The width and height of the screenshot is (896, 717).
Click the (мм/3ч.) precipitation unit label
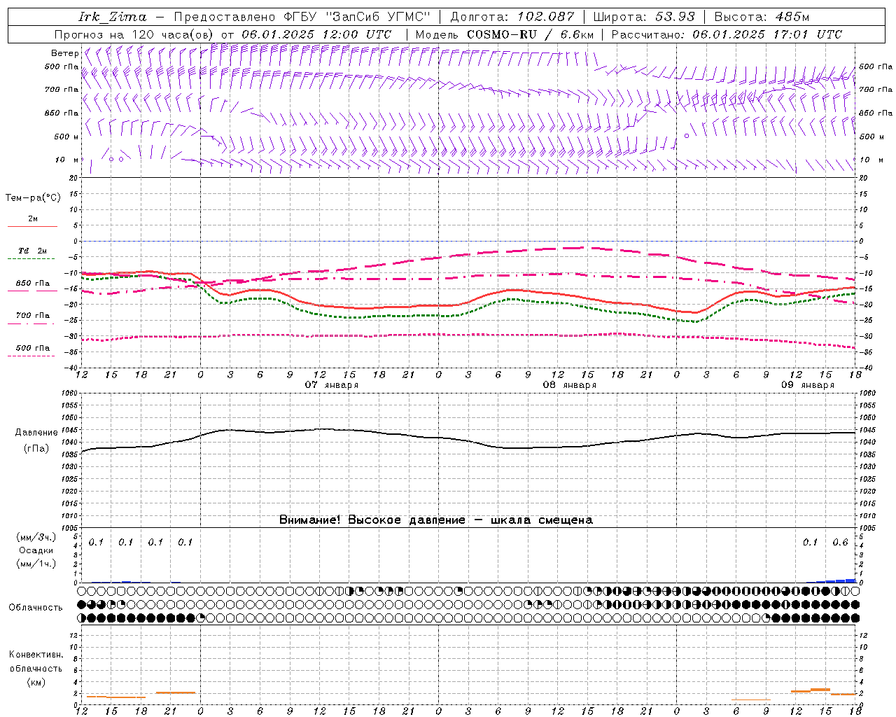point(36,537)
